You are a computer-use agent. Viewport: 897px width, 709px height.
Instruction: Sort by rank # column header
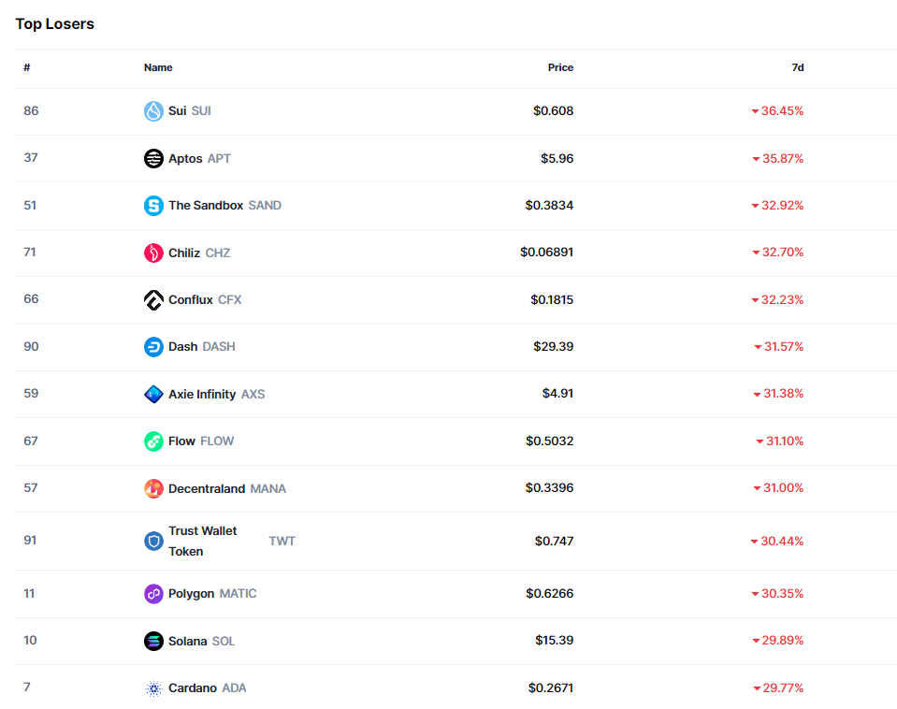click(27, 67)
